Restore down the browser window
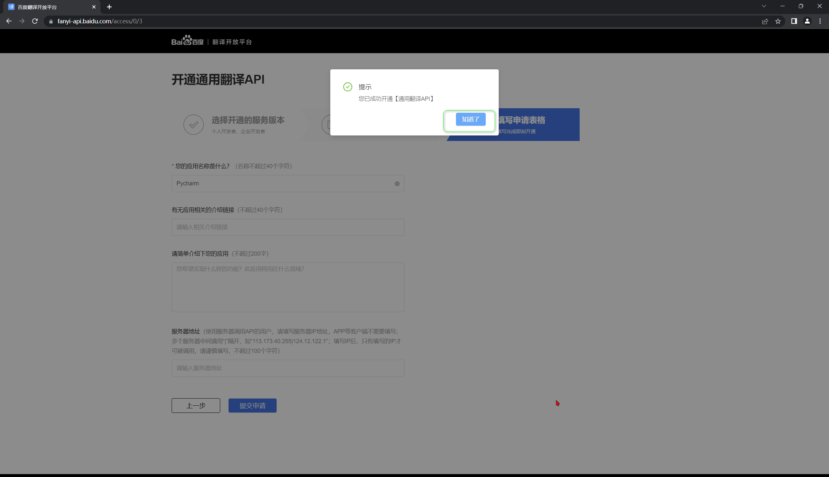 [x=801, y=6]
